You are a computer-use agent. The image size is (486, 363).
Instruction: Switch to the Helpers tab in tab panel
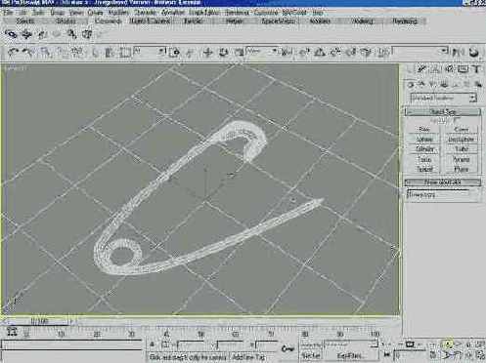234,21
